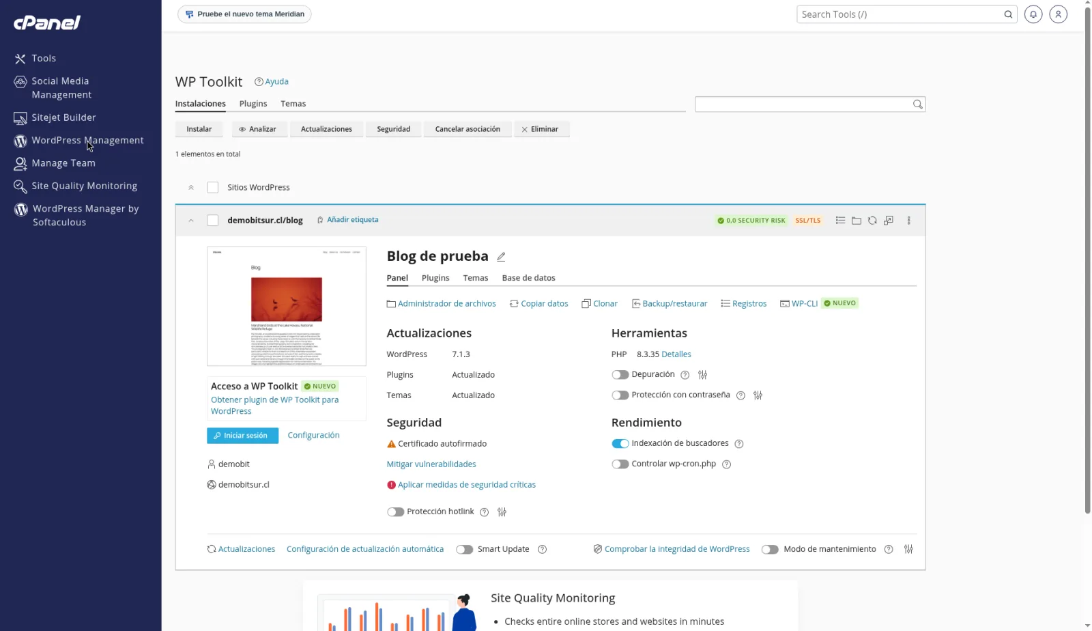This screenshot has height=631, width=1092.
Task: Open the Protección con contraseña settings icon
Action: click(758, 395)
